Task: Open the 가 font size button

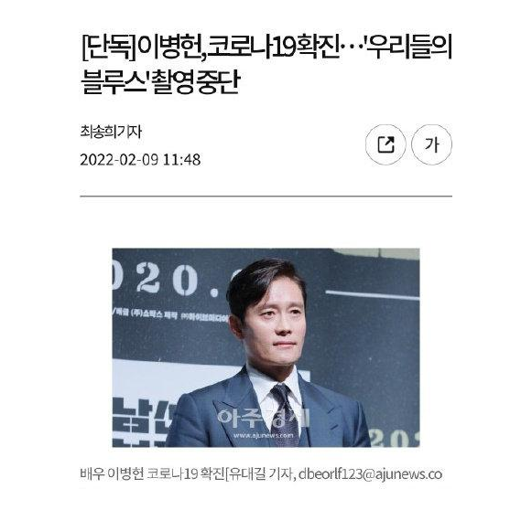Action: [431, 144]
